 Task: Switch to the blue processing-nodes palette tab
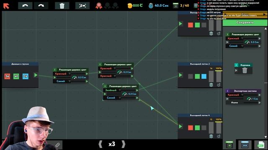[245, 145]
